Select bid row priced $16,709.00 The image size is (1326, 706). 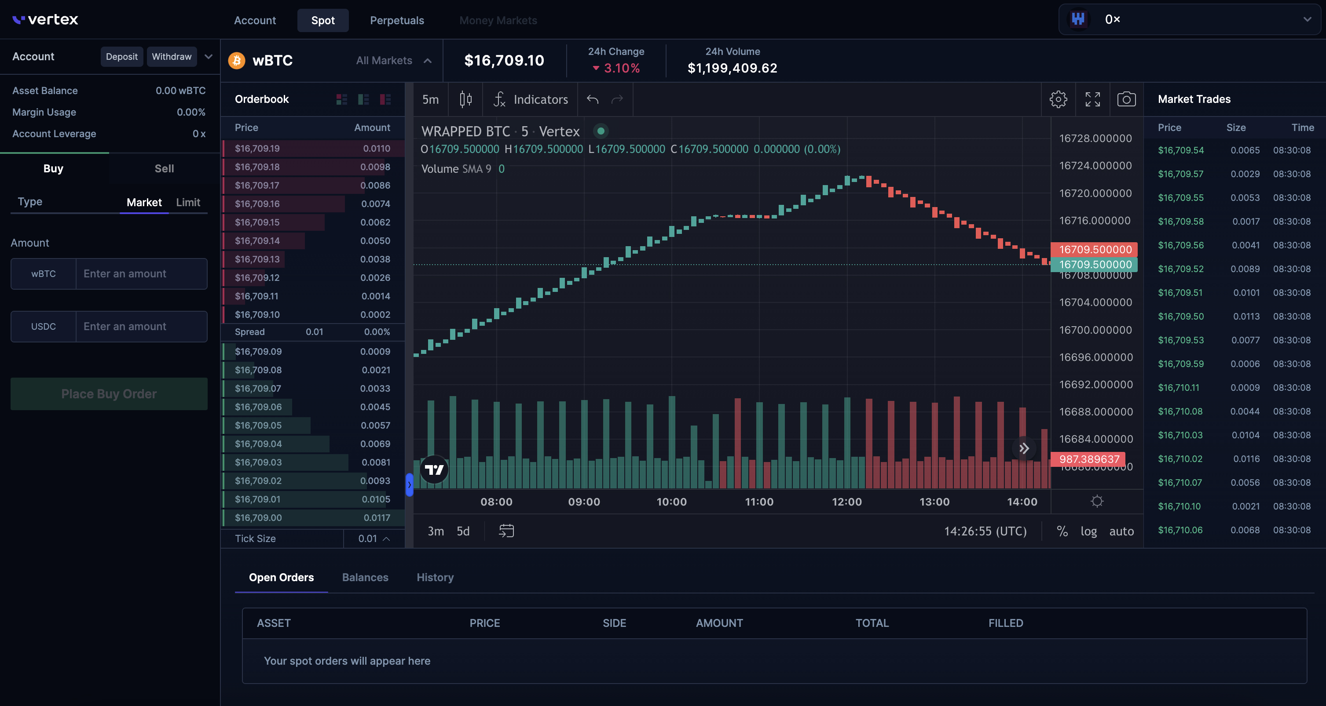click(x=313, y=518)
